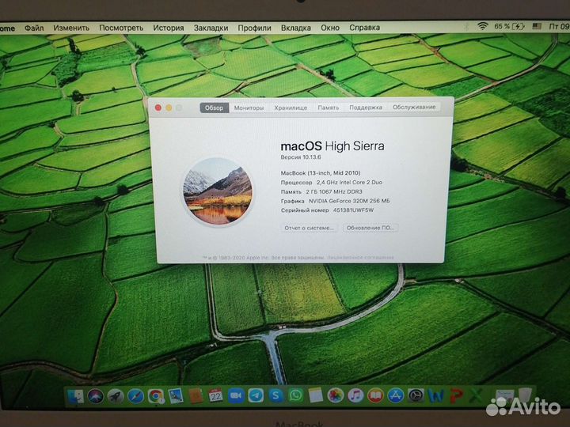Click the 2,4 GHz Intel Core 2 Duo text
570x427 pixels.
pyautogui.click(x=349, y=183)
